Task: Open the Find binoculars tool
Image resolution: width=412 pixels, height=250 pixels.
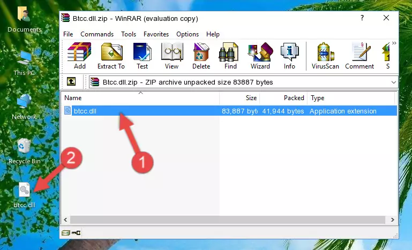Action: (x=230, y=56)
